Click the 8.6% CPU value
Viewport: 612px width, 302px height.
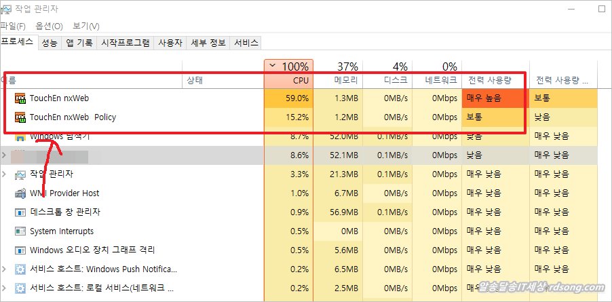click(300, 155)
